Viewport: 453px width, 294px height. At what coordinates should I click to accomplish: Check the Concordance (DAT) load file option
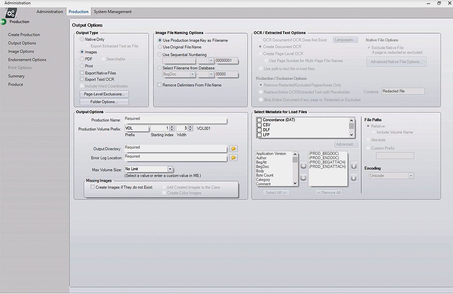point(260,120)
